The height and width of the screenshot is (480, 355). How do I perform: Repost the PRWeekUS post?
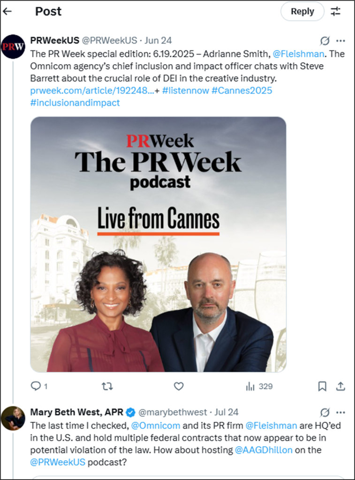click(107, 386)
